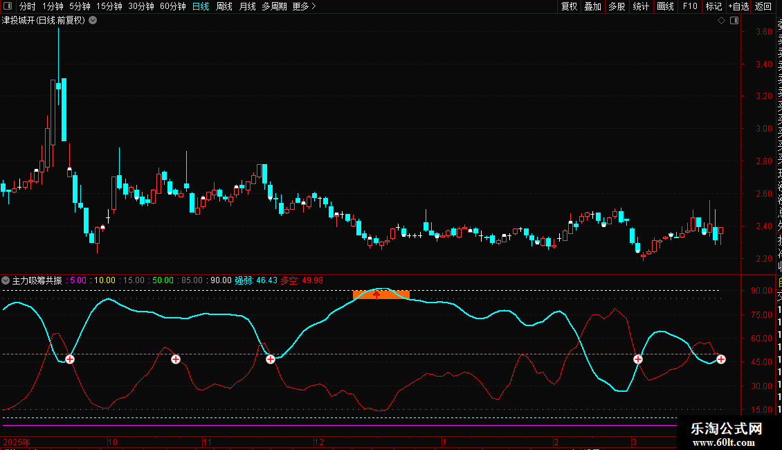Screen dimensions: 782x450
Task: Switch to the 分时 intraday view
Action: tap(28, 6)
